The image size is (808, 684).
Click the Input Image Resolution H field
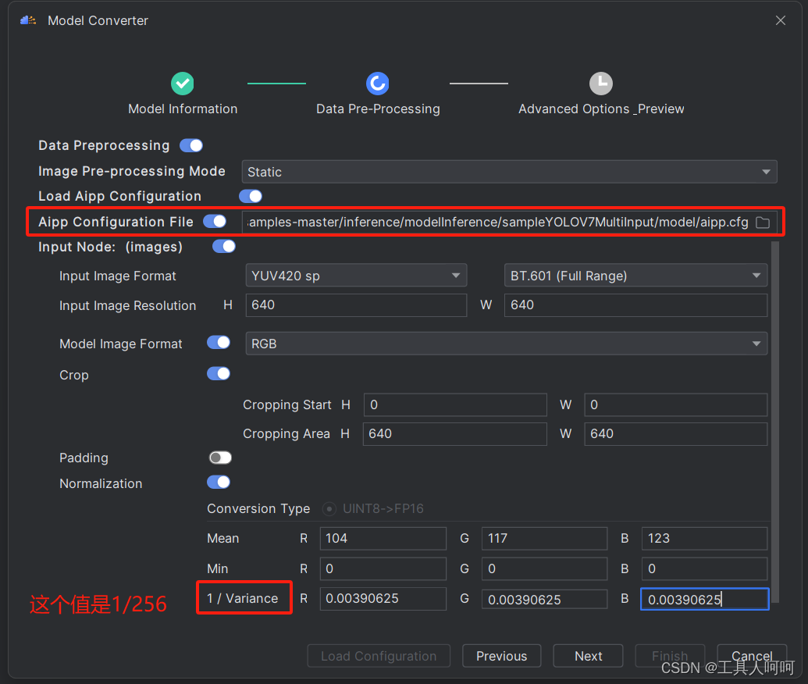pos(356,305)
